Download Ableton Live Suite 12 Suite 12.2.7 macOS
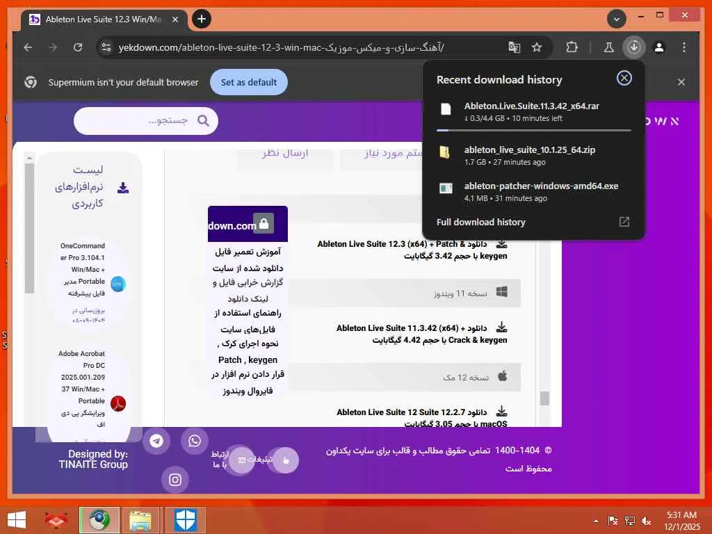This screenshot has width=712, height=534. tap(422, 417)
